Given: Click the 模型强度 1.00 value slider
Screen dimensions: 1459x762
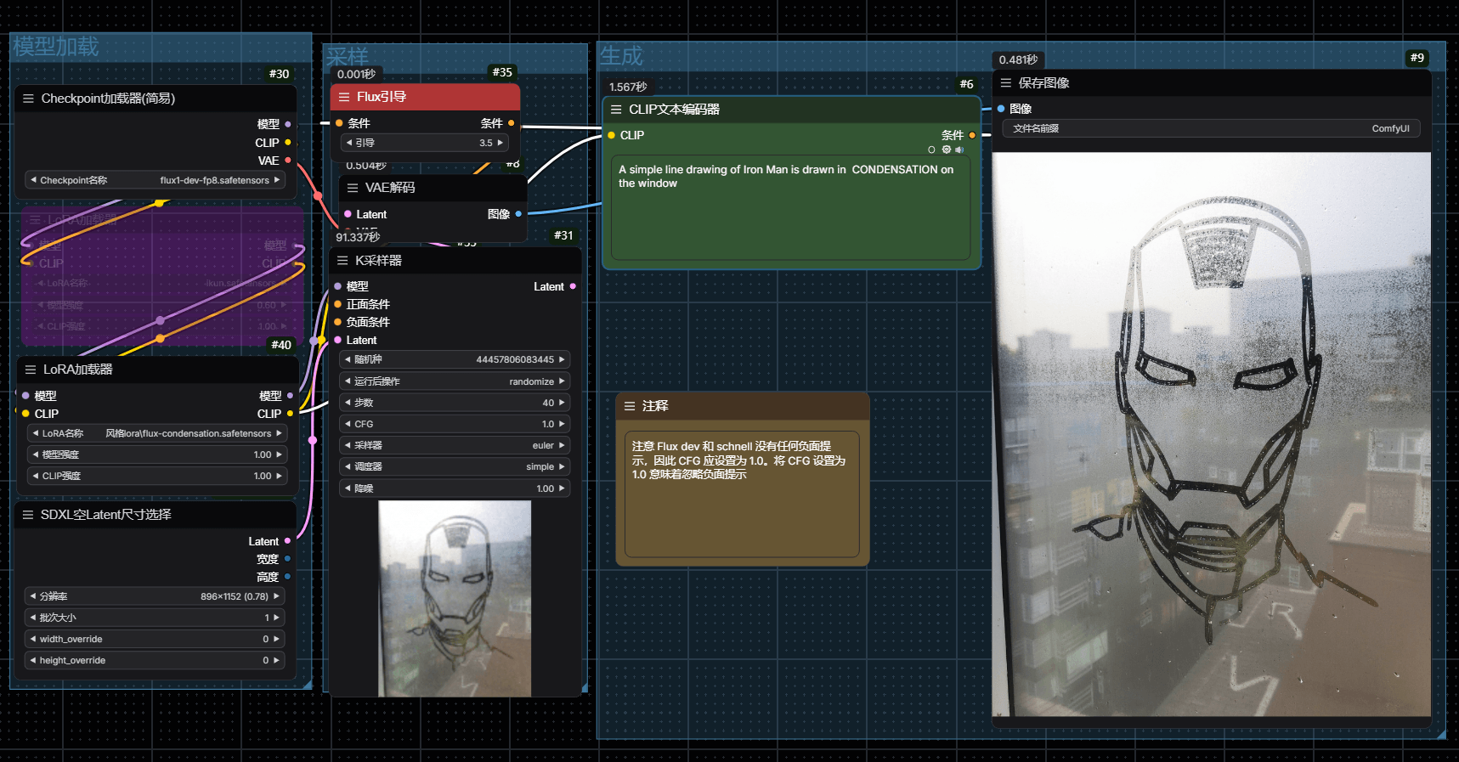Looking at the screenshot, I should pyautogui.click(x=156, y=454).
